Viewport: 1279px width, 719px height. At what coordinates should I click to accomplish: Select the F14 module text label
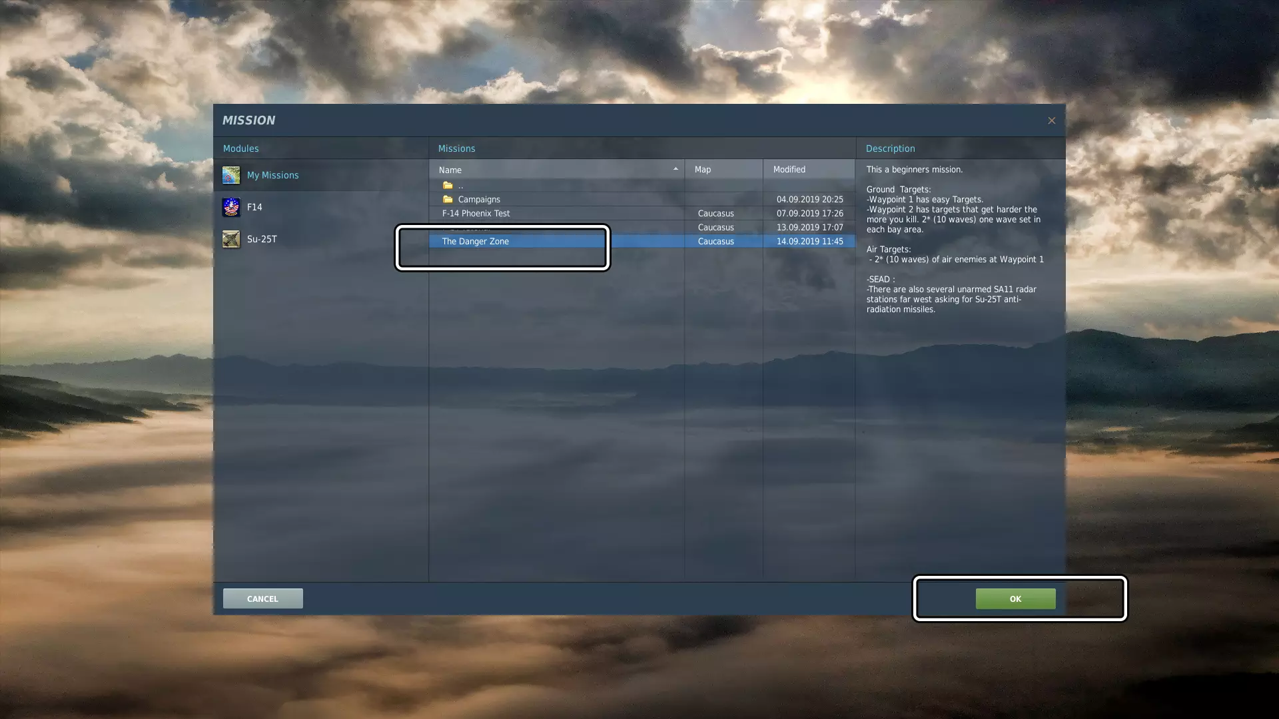254,207
